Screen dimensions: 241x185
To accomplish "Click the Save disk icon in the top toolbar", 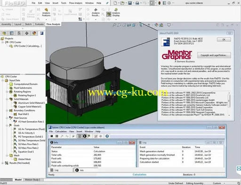I will tap(130, 3).
